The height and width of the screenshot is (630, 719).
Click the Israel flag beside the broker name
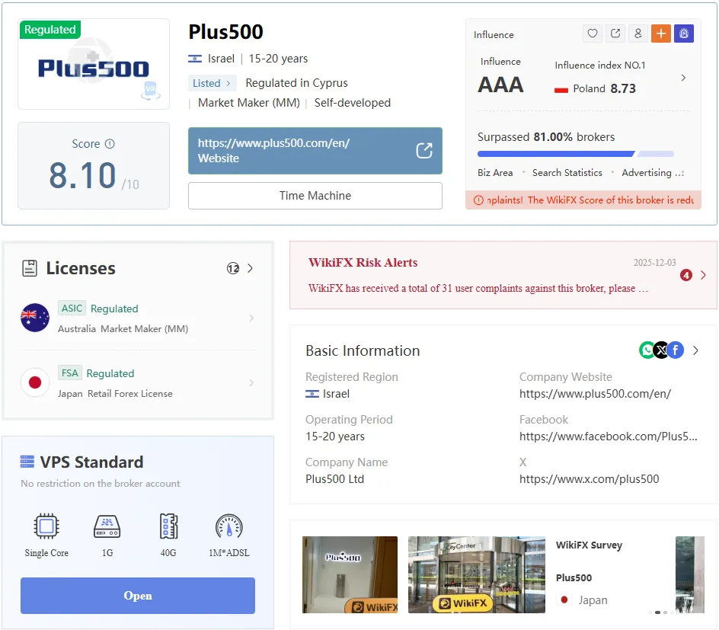(195, 59)
